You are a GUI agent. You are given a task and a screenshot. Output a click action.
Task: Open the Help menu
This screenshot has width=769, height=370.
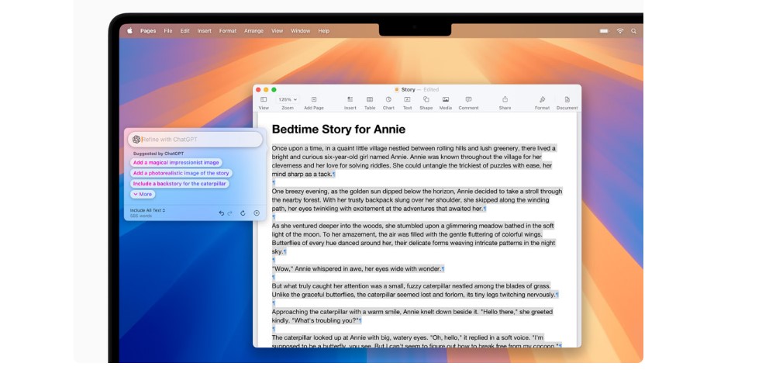coord(324,31)
